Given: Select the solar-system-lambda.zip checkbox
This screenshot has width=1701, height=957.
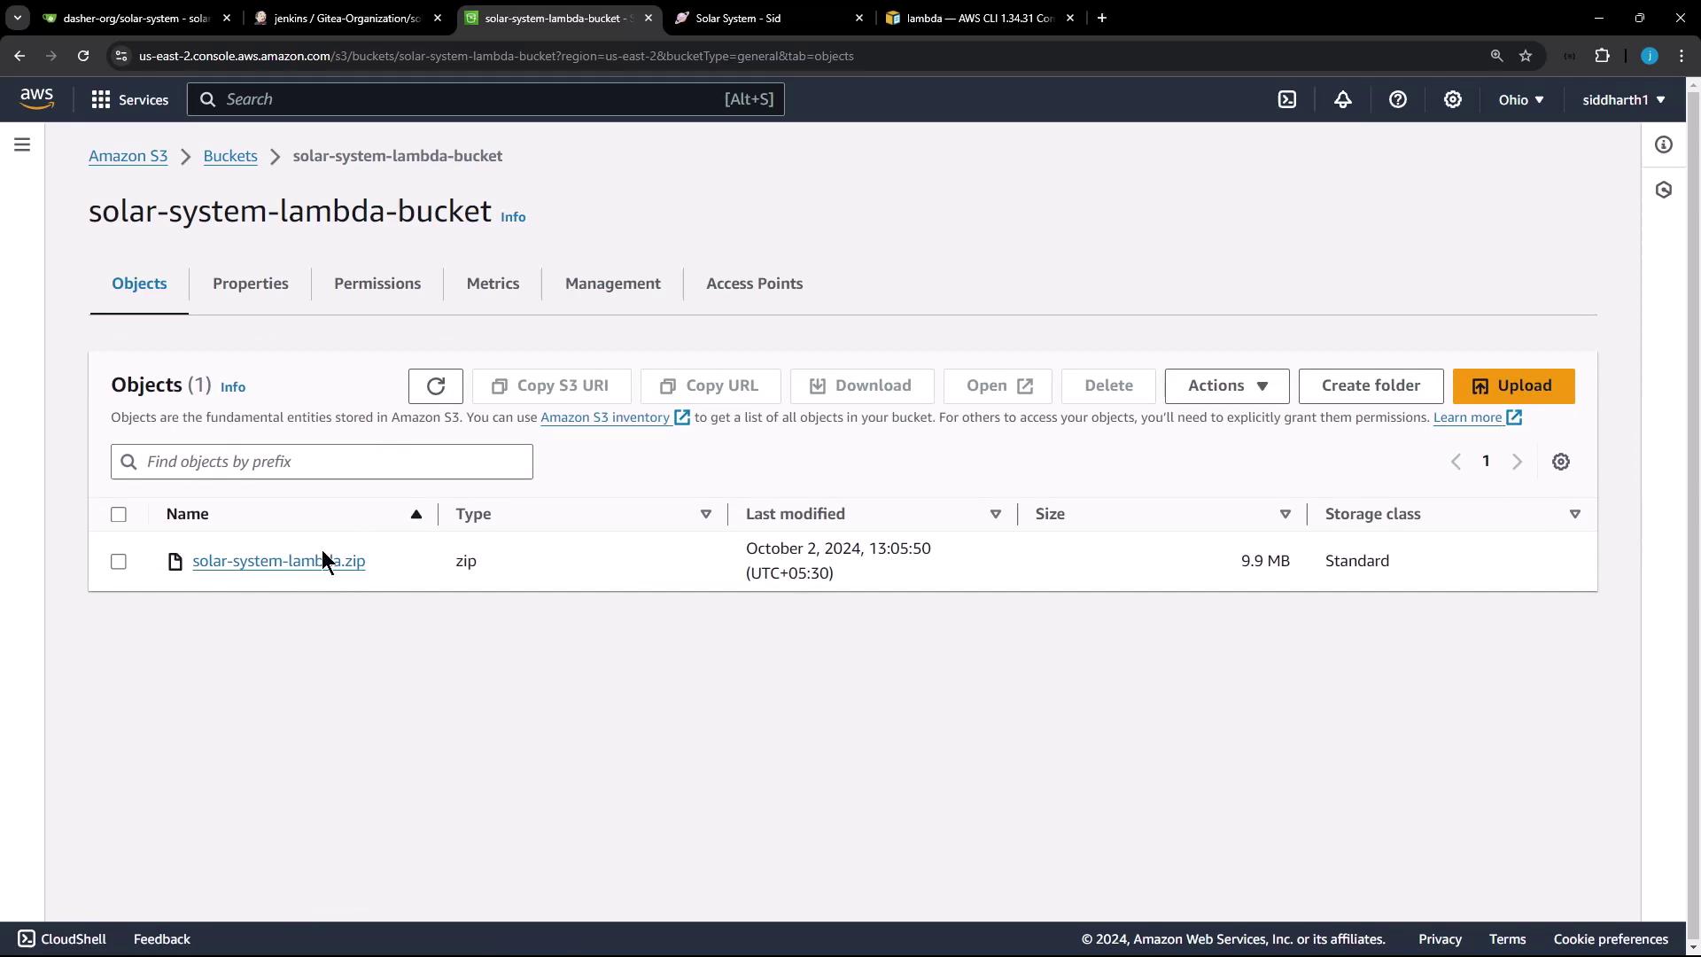Looking at the screenshot, I should 119,562.
